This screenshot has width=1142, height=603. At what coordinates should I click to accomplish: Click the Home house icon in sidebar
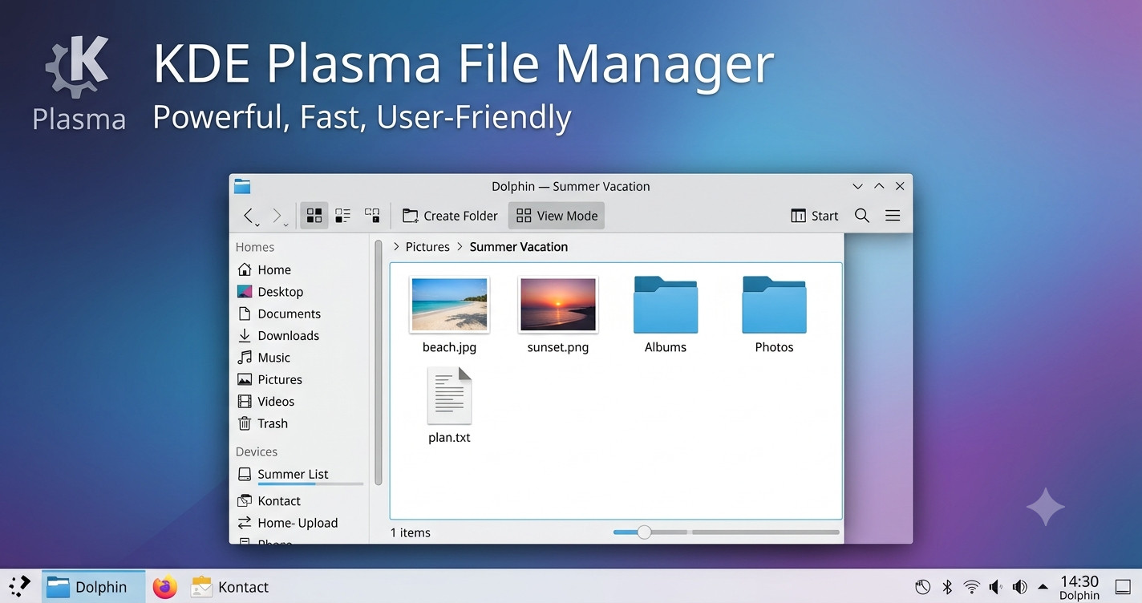point(245,270)
